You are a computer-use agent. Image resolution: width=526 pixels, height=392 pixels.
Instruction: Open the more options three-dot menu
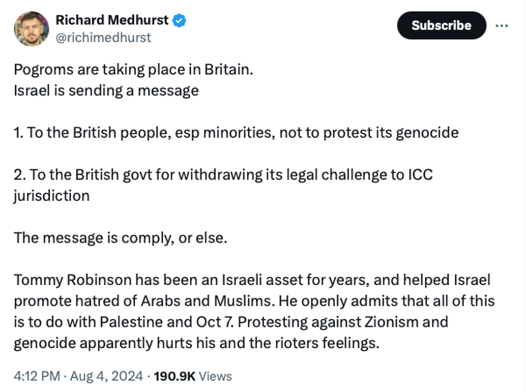click(501, 26)
